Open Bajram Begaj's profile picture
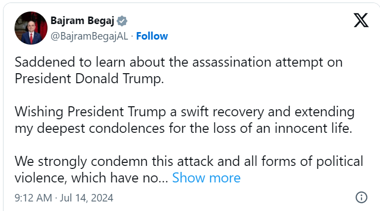The image size is (380, 211). pyautogui.click(x=28, y=28)
